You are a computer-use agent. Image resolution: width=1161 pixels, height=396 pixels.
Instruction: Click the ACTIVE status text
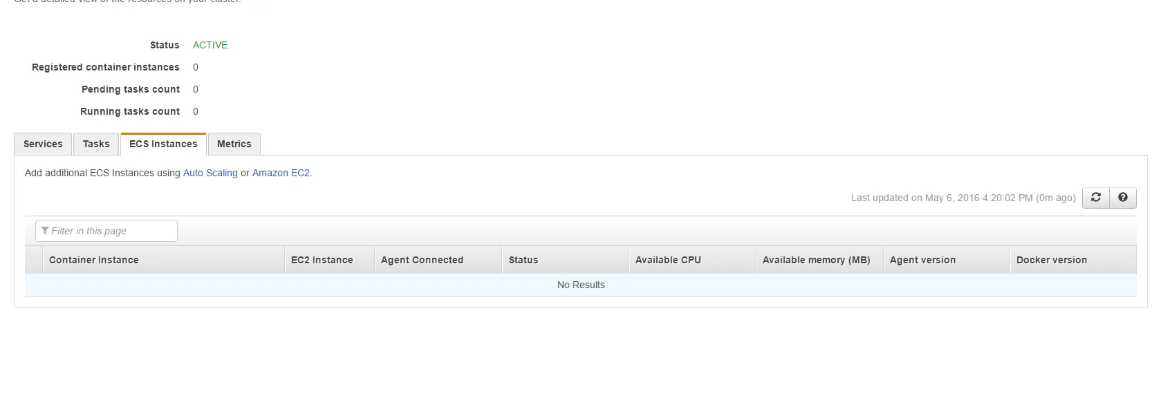tap(210, 45)
